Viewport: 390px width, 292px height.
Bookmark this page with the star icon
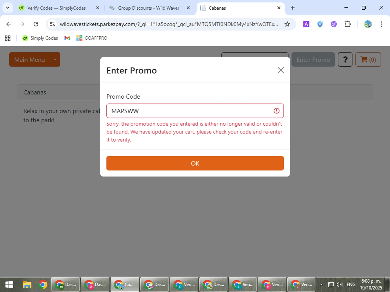coord(287,24)
